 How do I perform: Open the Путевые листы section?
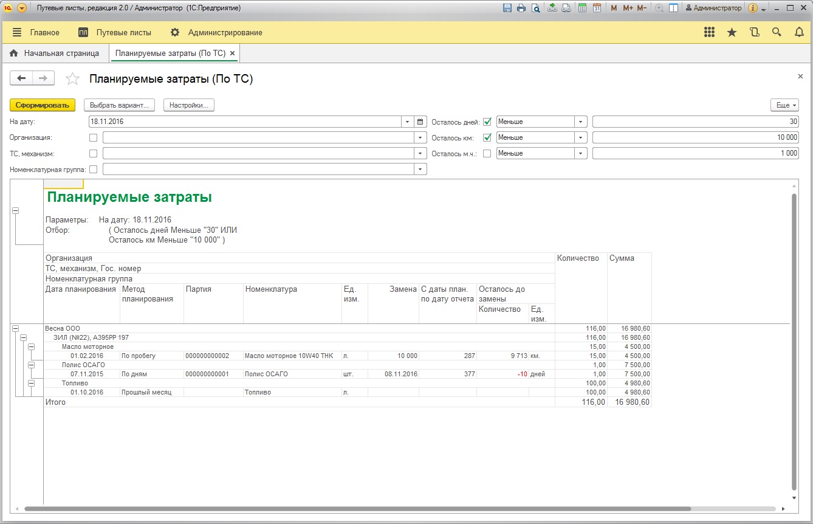click(x=115, y=32)
